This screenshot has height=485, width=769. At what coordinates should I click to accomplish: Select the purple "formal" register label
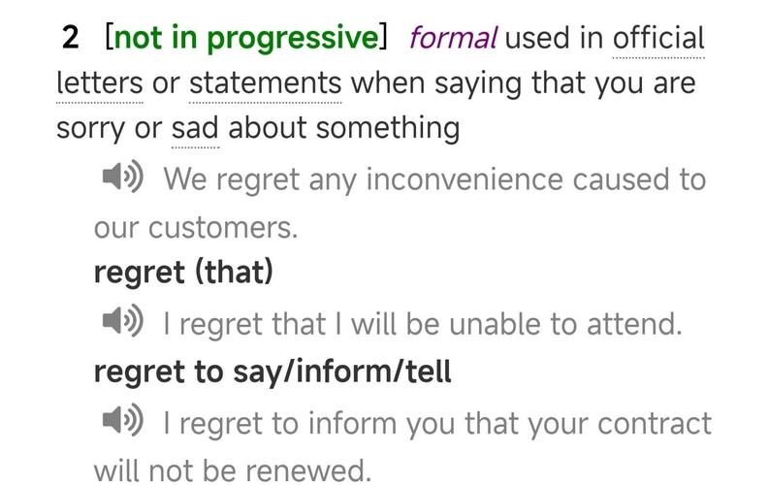453,39
